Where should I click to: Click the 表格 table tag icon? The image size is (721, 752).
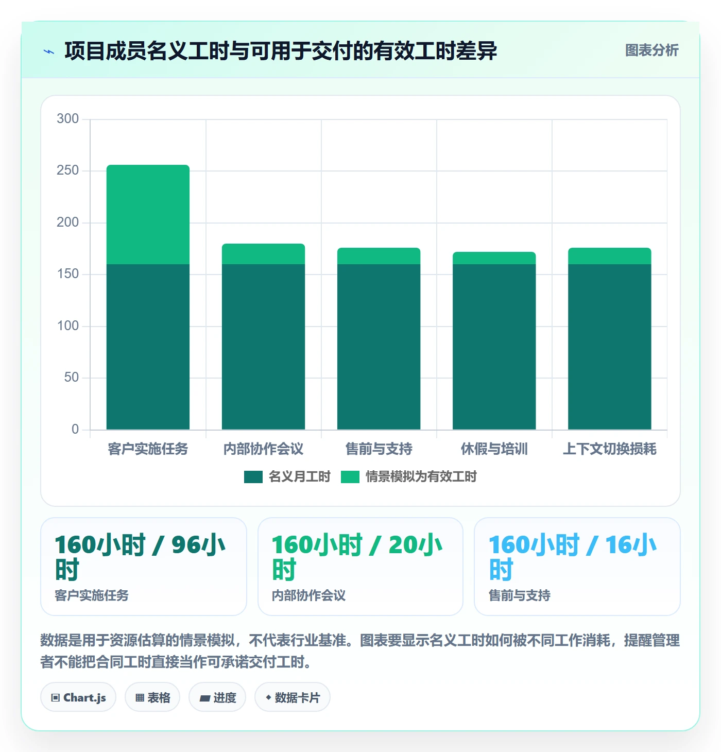[140, 698]
